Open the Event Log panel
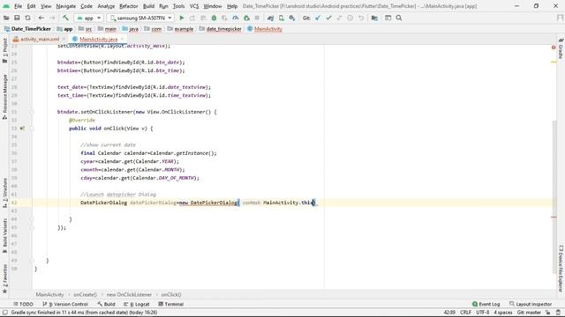Screen dimensions: 565x317 (486, 304)
